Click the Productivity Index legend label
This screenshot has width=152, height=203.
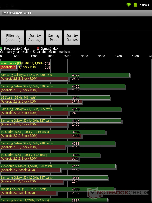[16, 49]
